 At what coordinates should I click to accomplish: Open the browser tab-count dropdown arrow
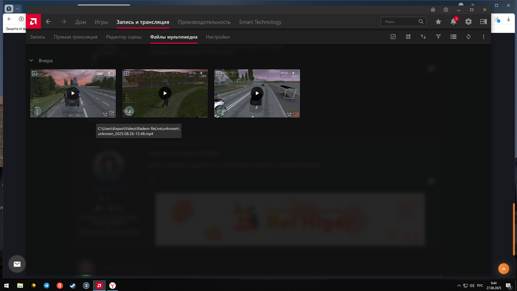18,9
